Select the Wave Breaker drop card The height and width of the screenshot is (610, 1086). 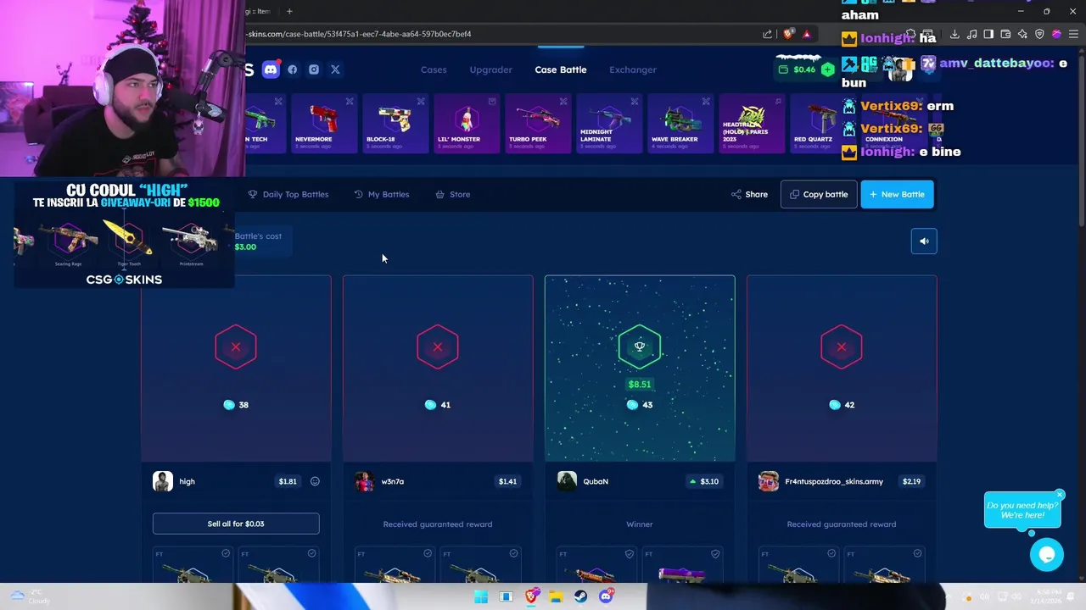click(x=680, y=124)
